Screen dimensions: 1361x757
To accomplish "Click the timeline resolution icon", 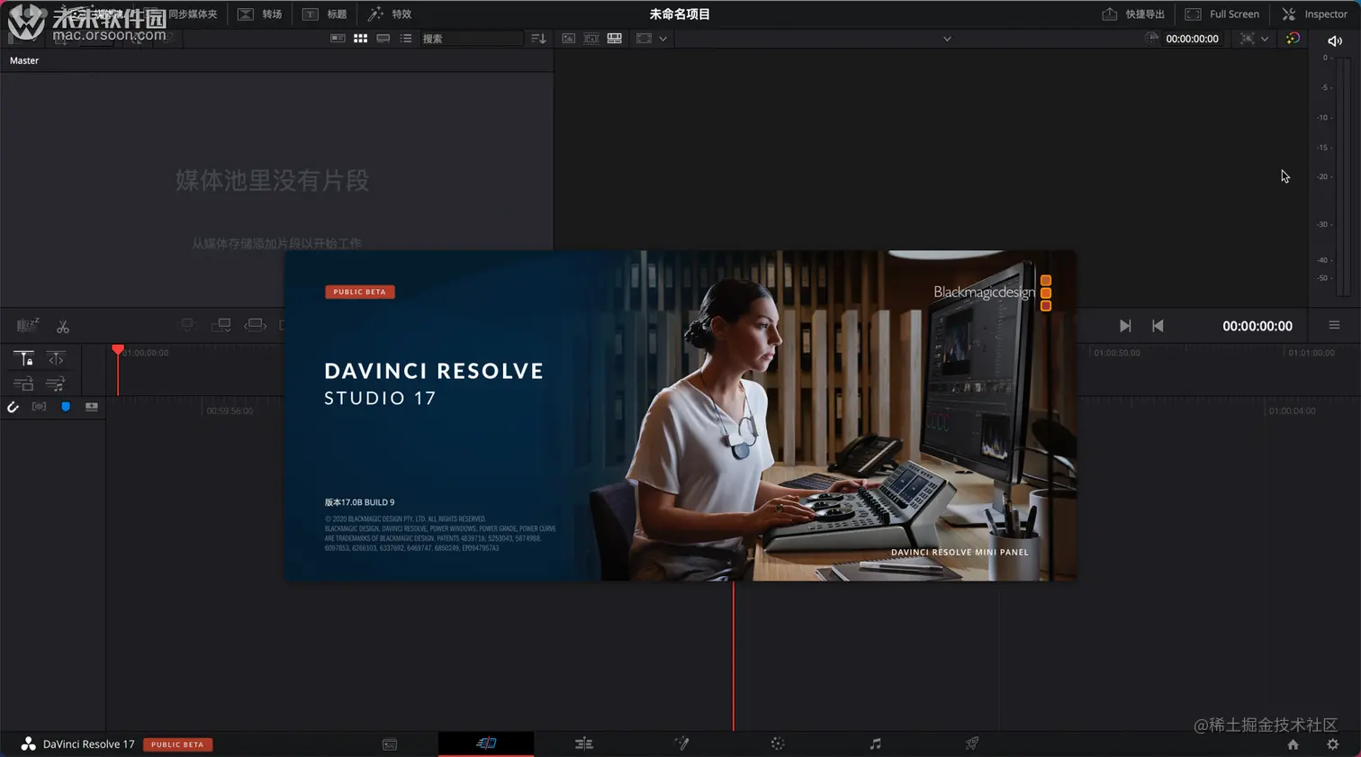I will (1247, 39).
